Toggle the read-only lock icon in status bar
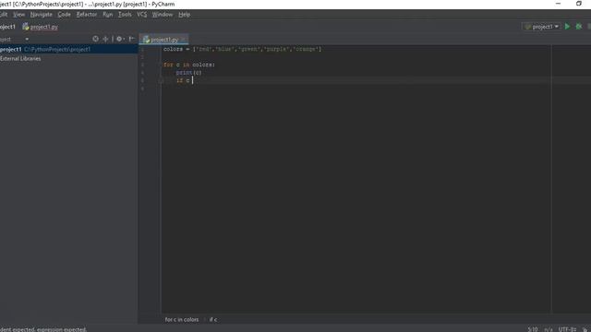This screenshot has height=332, width=591. (585, 329)
